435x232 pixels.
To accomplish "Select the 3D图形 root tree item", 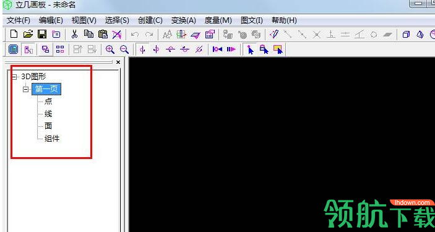I will coord(34,77).
